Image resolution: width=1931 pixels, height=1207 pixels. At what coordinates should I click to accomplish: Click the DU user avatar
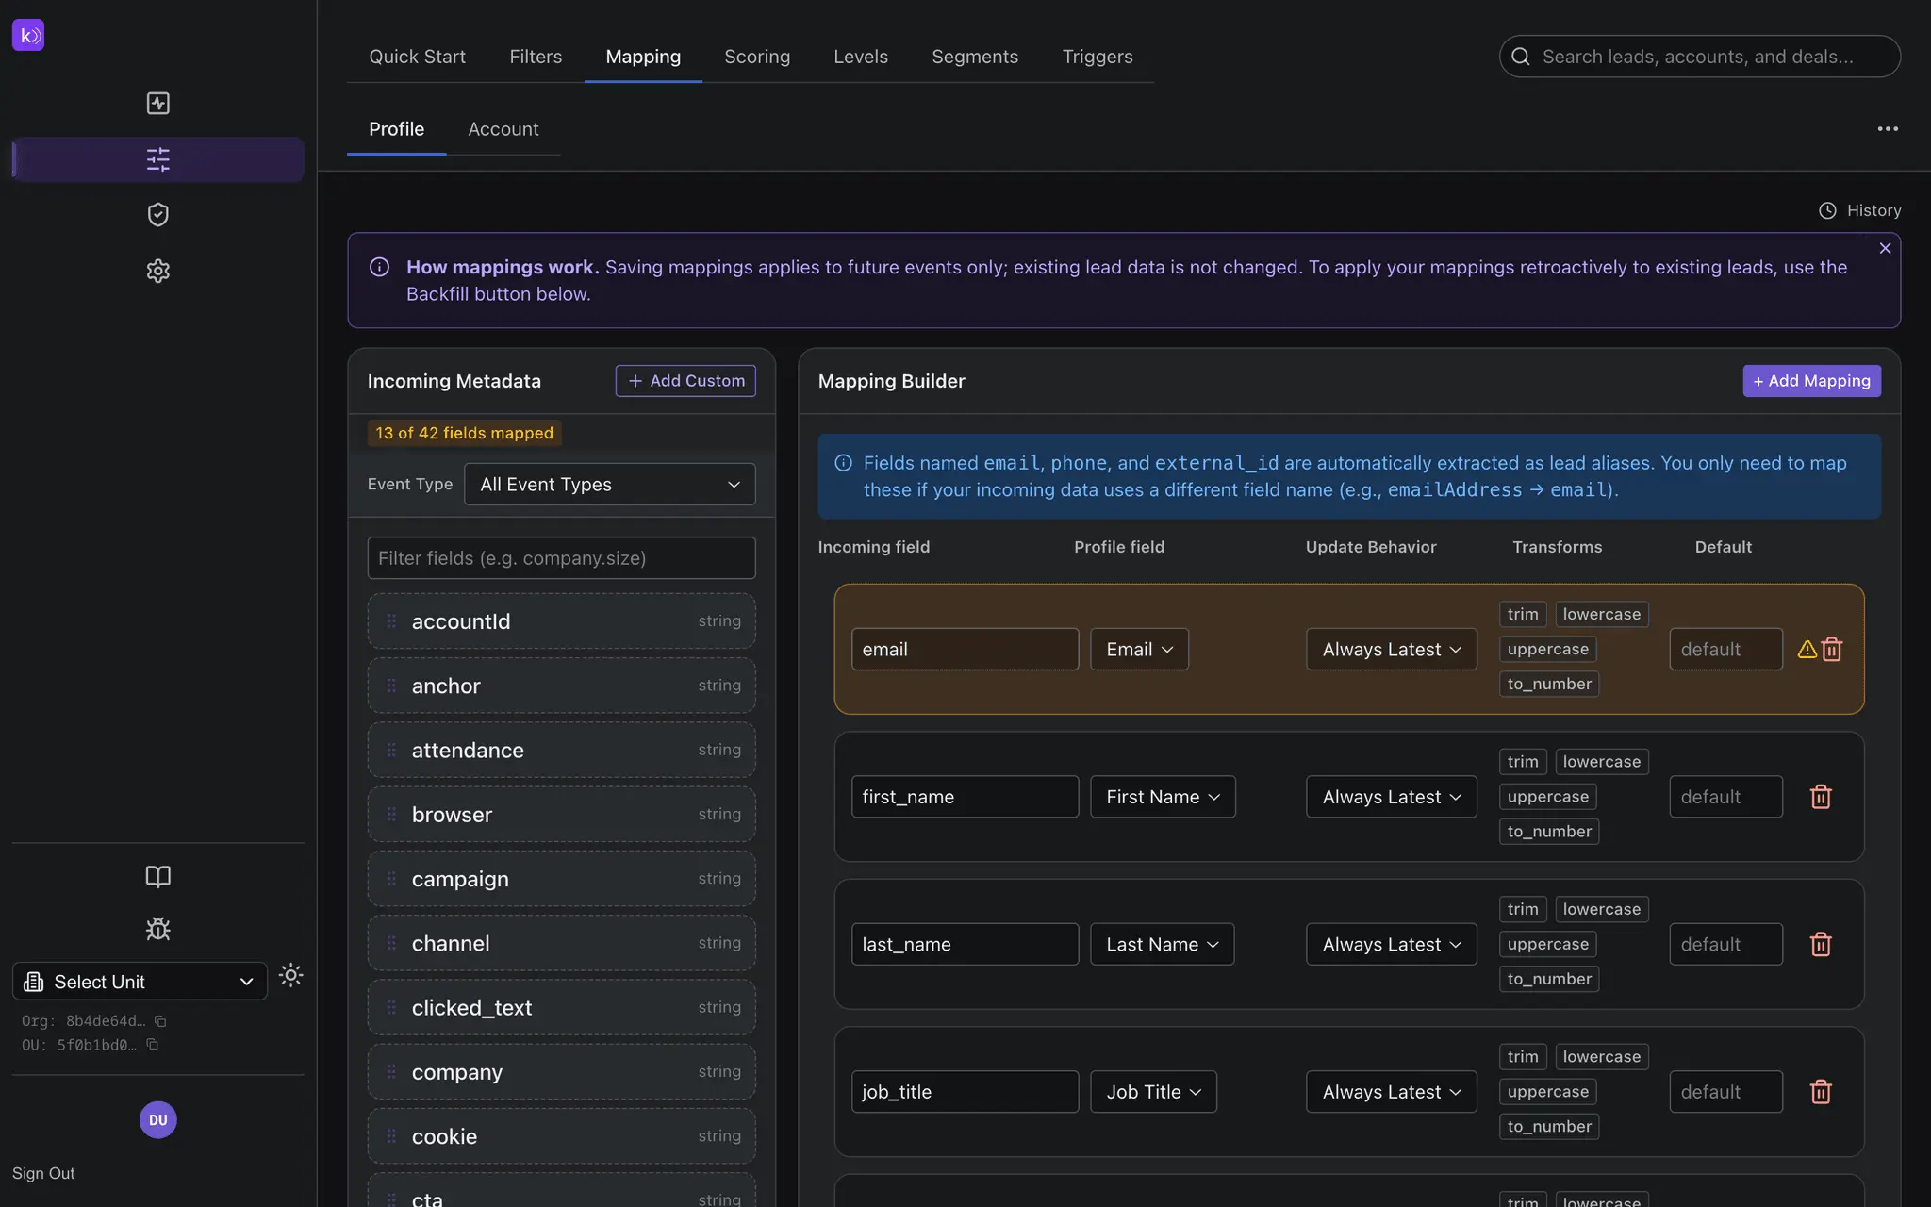[x=157, y=1119]
